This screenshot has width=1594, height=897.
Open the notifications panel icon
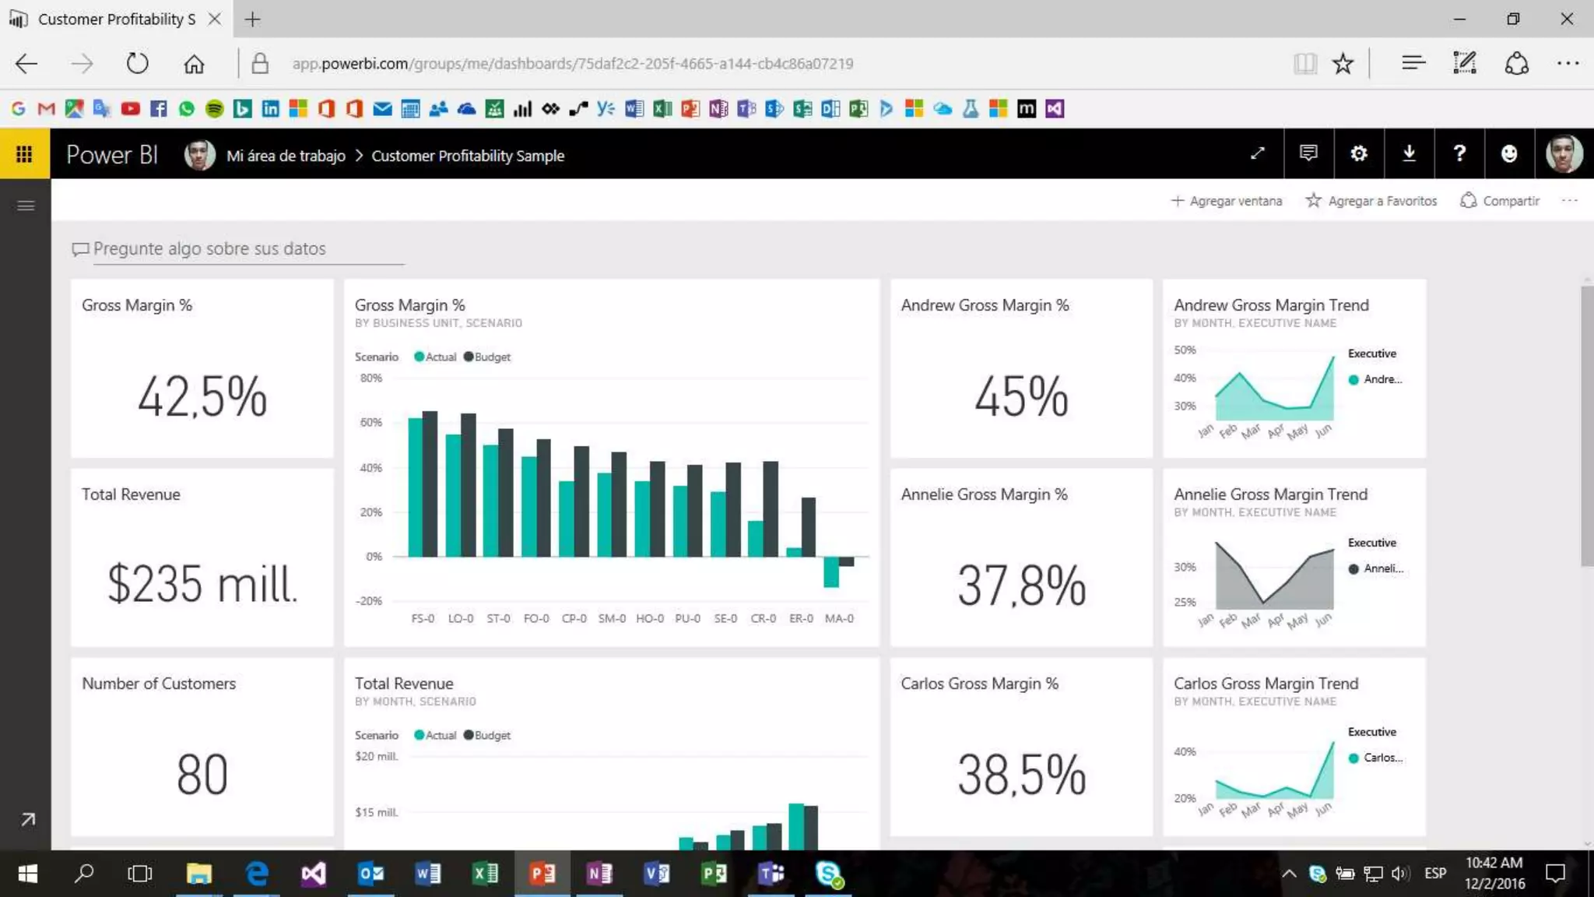pos(1308,153)
